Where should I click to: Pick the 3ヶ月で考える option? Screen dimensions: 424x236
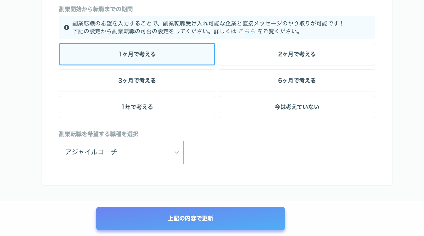(137, 81)
